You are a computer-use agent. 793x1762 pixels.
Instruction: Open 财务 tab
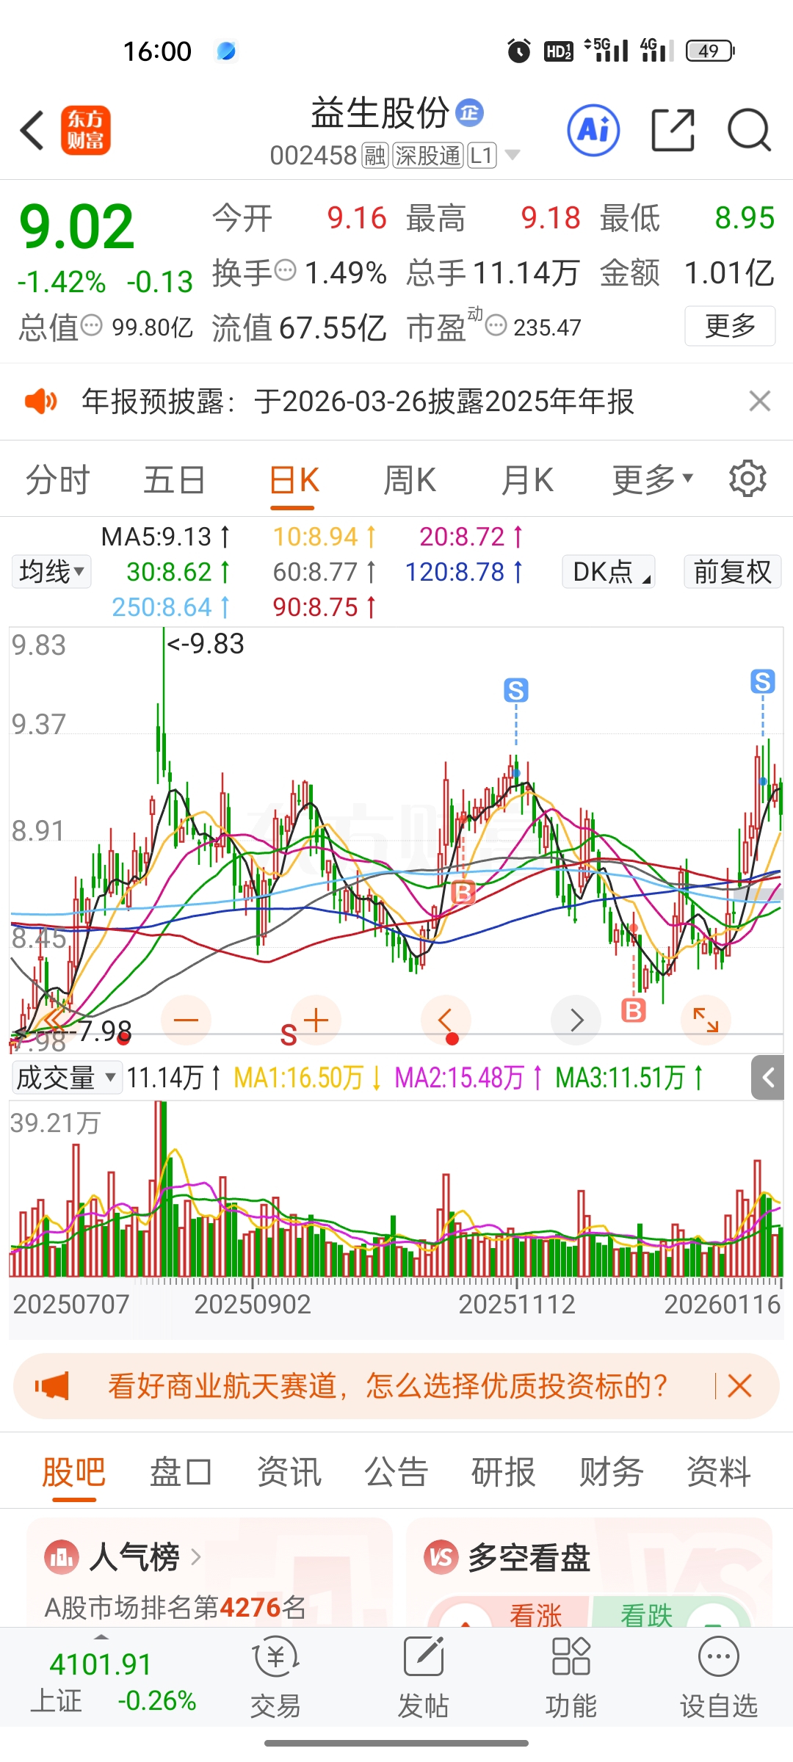pos(611,1472)
